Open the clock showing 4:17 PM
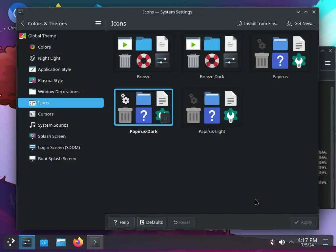The image size is (336, 252). pyautogui.click(x=307, y=242)
